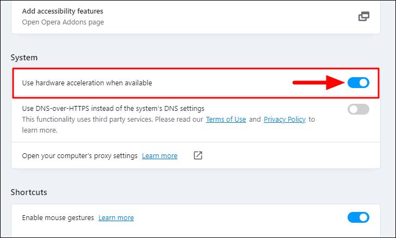Open the Terms of Use link
Image resolution: width=396 pixels, height=238 pixels.
point(226,120)
